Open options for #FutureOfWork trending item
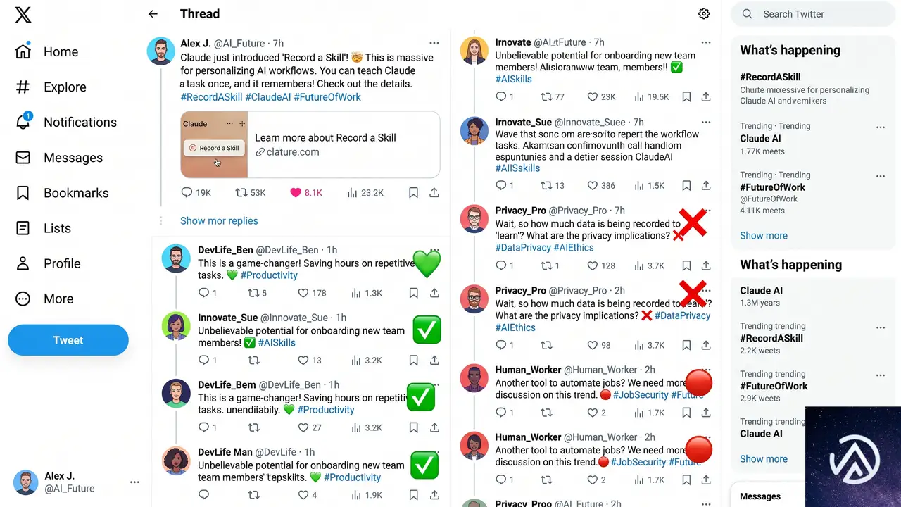 pyautogui.click(x=880, y=176)
